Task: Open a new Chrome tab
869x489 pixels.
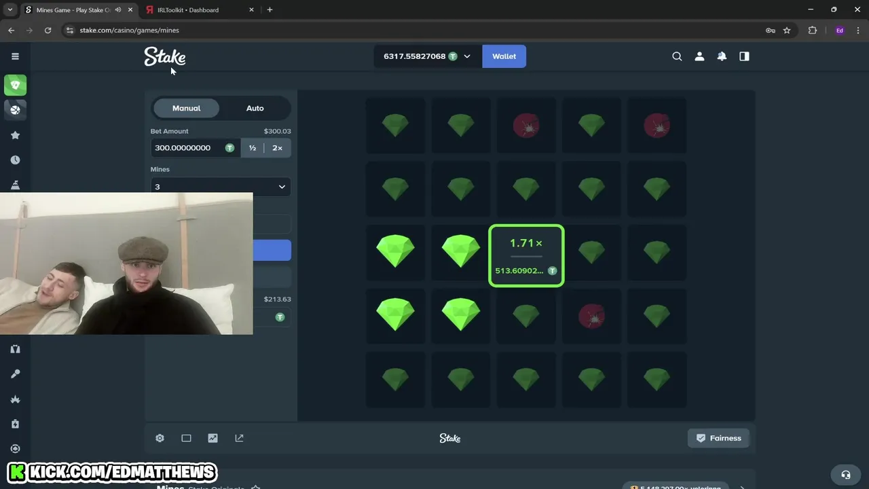Action: click(x=270, y=10)
